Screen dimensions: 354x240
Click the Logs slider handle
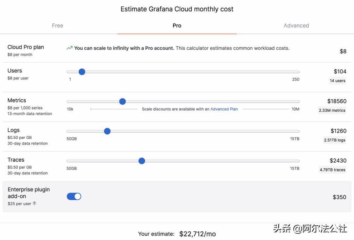click(x=107, y=131)
